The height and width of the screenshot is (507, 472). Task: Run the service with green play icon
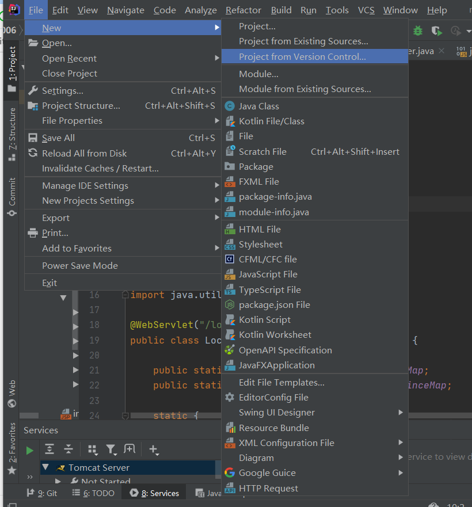[30, 451]
